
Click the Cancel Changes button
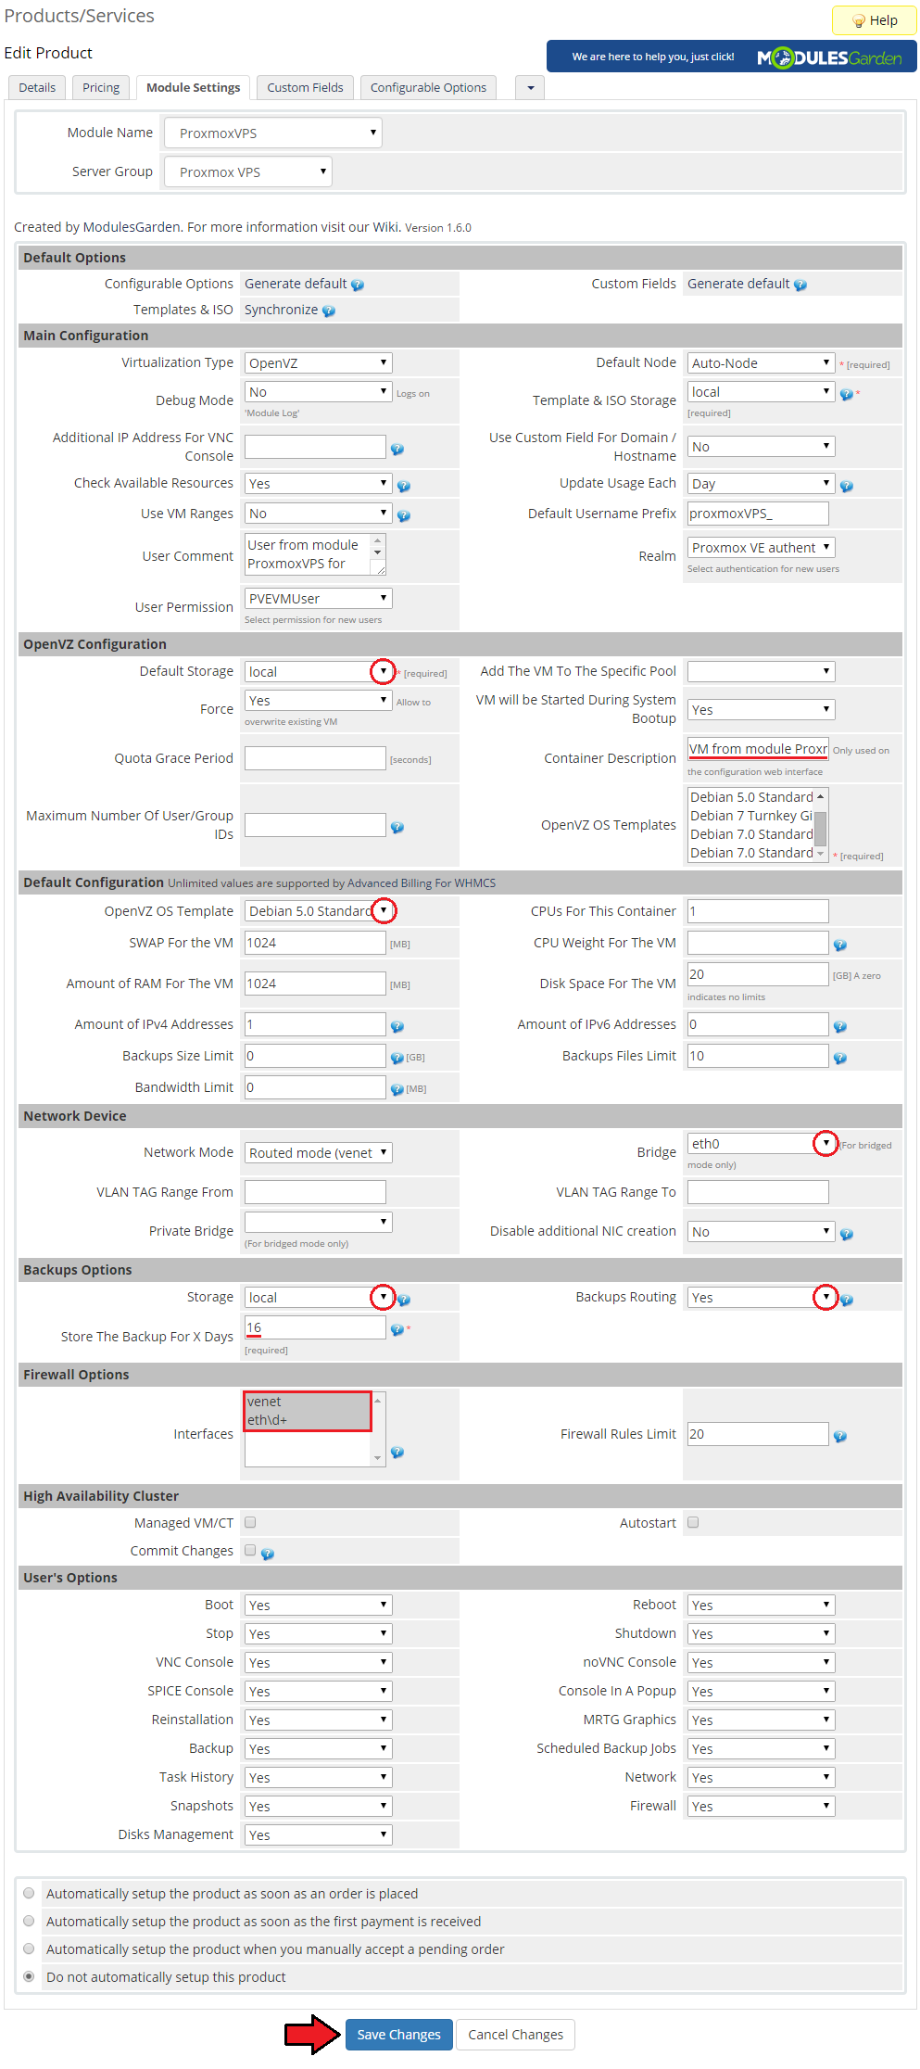(515, 2034)
